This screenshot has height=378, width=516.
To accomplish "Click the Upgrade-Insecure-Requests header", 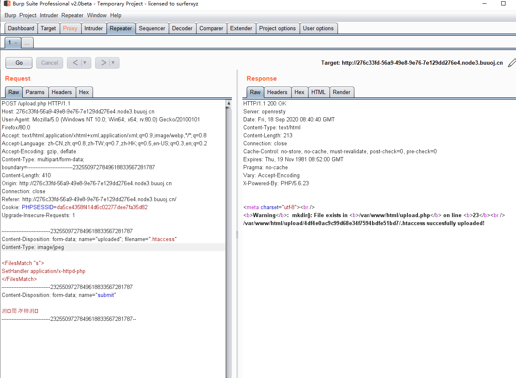I will (38, 215).
